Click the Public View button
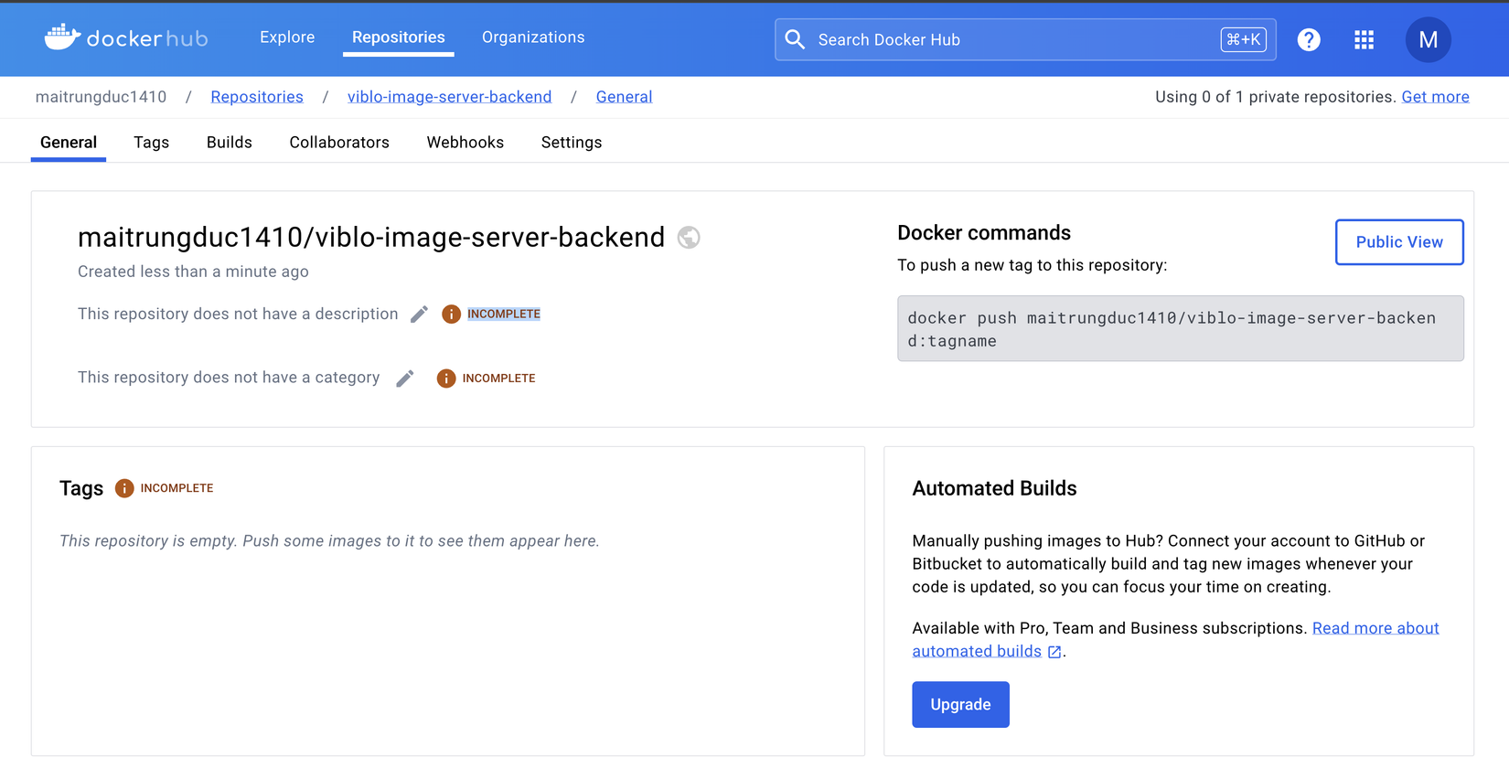The height and width of the screenshot is (768, 1509). [1398, 242]
